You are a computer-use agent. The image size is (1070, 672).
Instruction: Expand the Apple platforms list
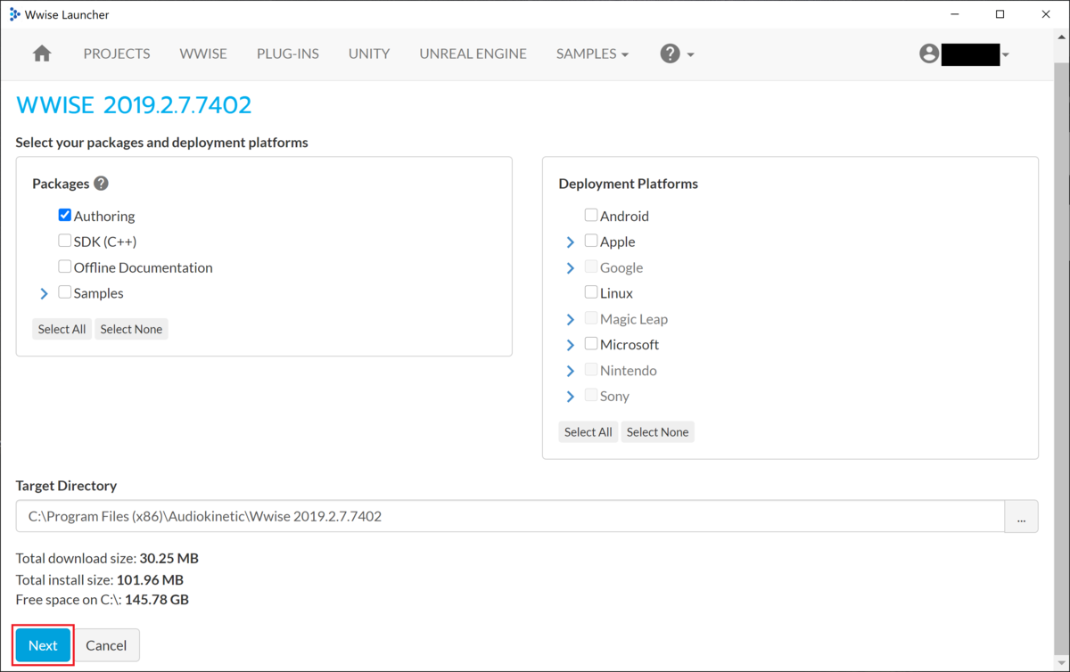click(x=570, y=242)
